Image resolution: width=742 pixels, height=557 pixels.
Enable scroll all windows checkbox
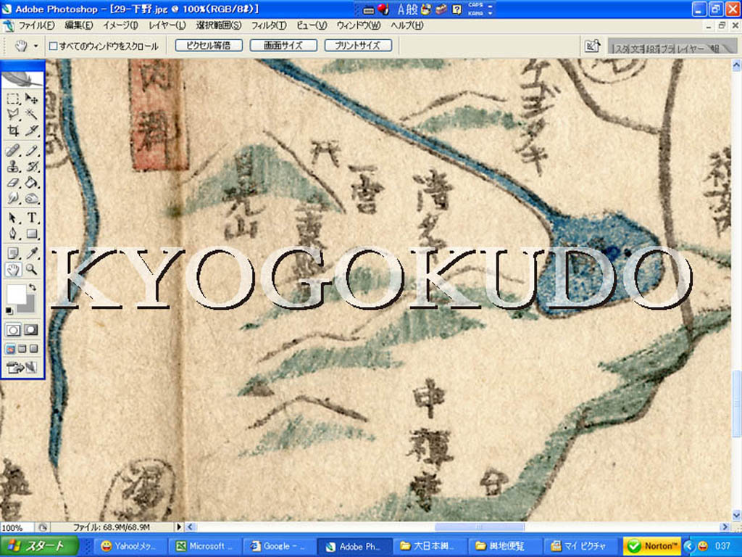54,46
